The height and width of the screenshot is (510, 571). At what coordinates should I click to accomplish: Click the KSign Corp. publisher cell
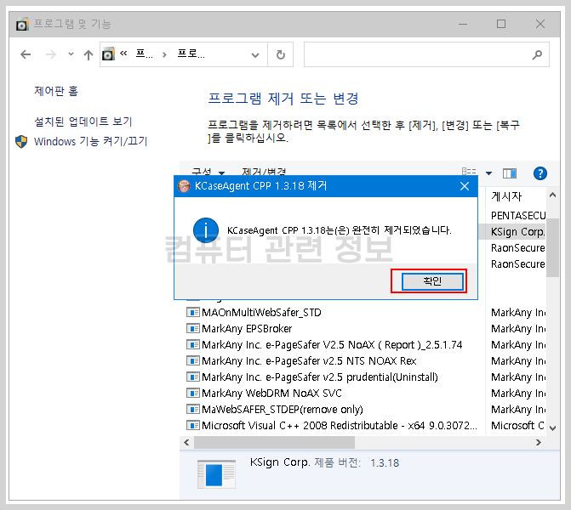pyautogui.click(x=517, y=232)
